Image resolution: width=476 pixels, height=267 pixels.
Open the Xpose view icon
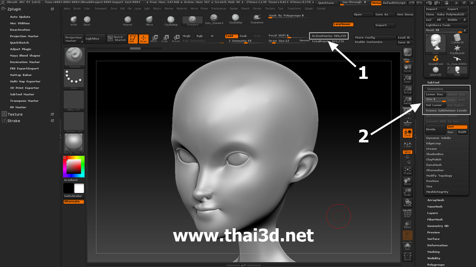(x=407, y=256)
